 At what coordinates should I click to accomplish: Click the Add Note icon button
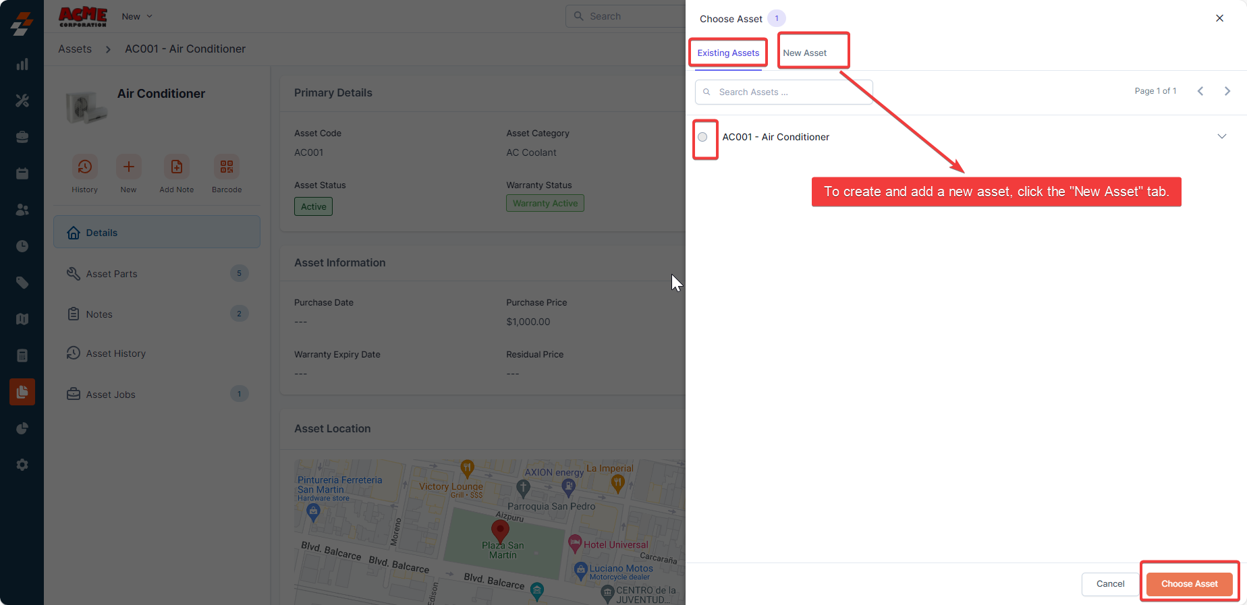(x=177, y=167)
